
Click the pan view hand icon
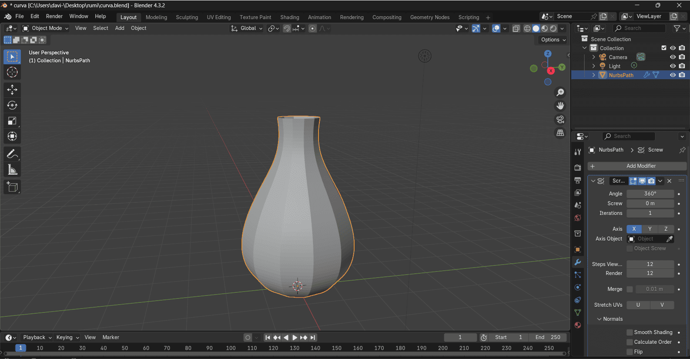[560, 106]
